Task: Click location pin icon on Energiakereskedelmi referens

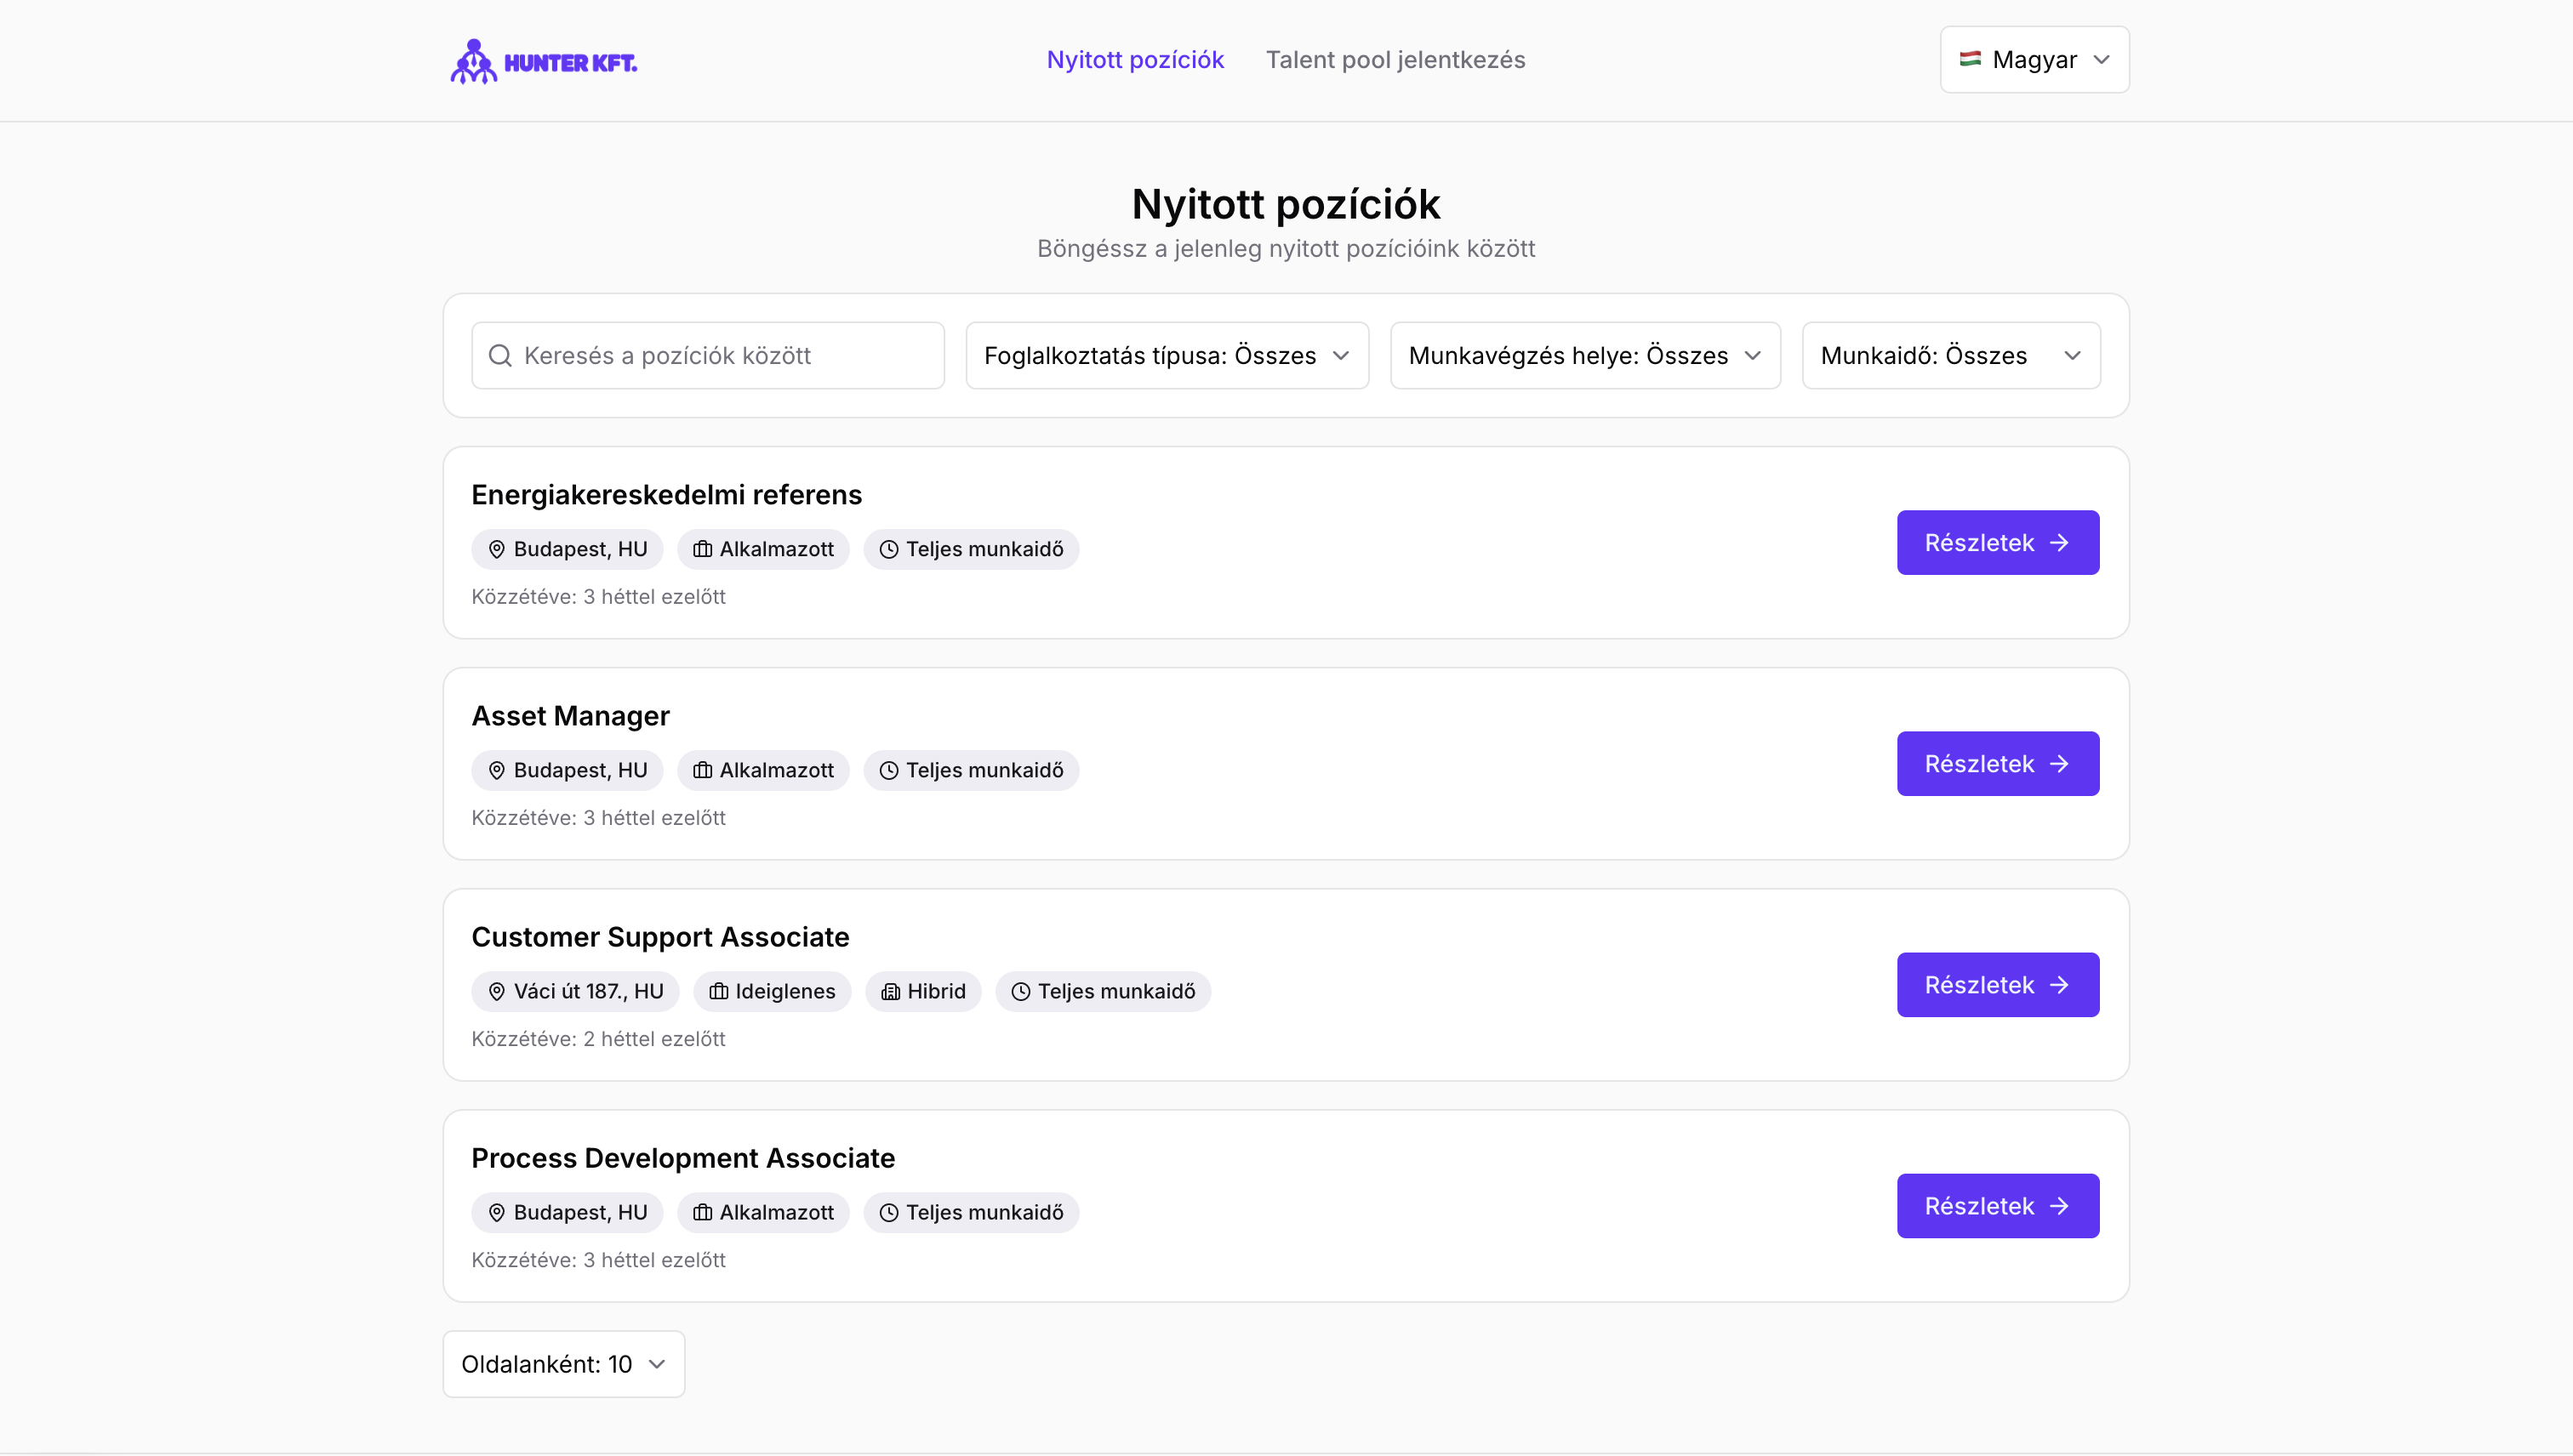Action: 496,549
